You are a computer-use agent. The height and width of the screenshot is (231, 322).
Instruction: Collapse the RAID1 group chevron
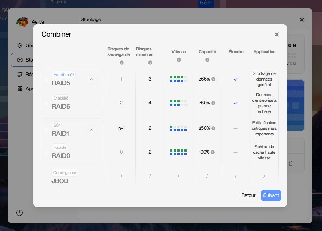coord(91,130)
